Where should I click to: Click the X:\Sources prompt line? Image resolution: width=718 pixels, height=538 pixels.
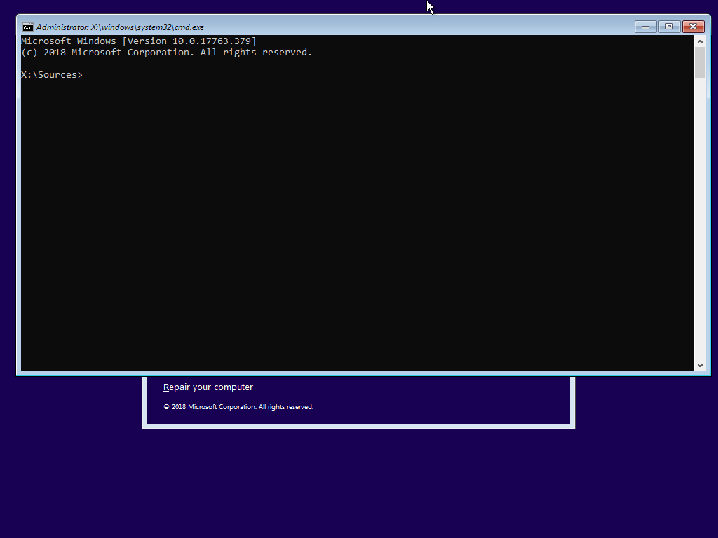click(51, 74)
